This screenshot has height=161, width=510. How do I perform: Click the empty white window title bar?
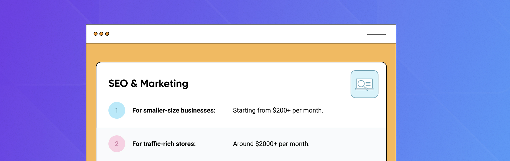[x=237, y=34]
